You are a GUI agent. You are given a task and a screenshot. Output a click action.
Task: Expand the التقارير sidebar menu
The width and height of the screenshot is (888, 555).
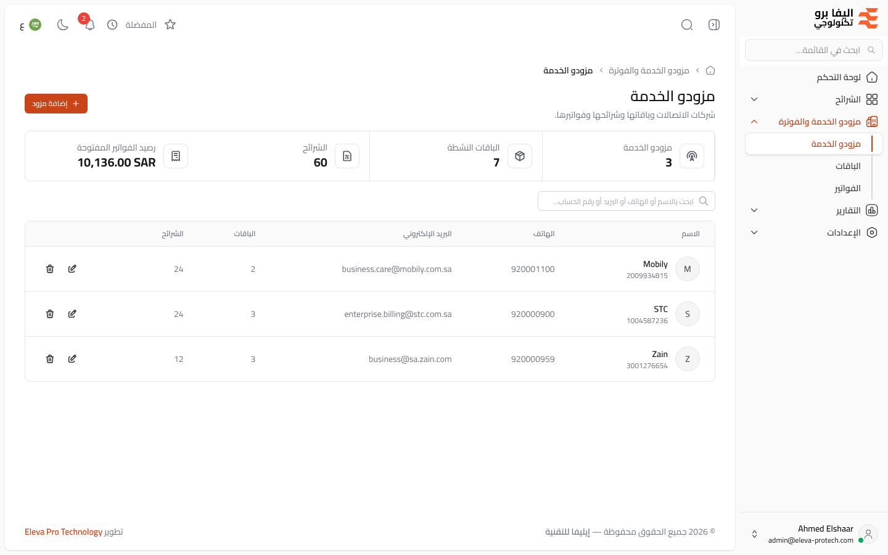pos(814,210)
